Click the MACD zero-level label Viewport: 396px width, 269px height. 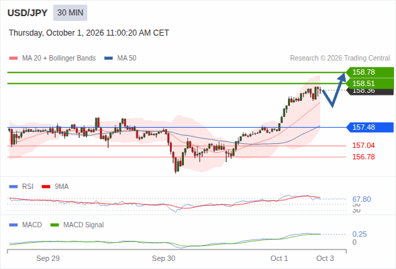[x=354, y=242]
